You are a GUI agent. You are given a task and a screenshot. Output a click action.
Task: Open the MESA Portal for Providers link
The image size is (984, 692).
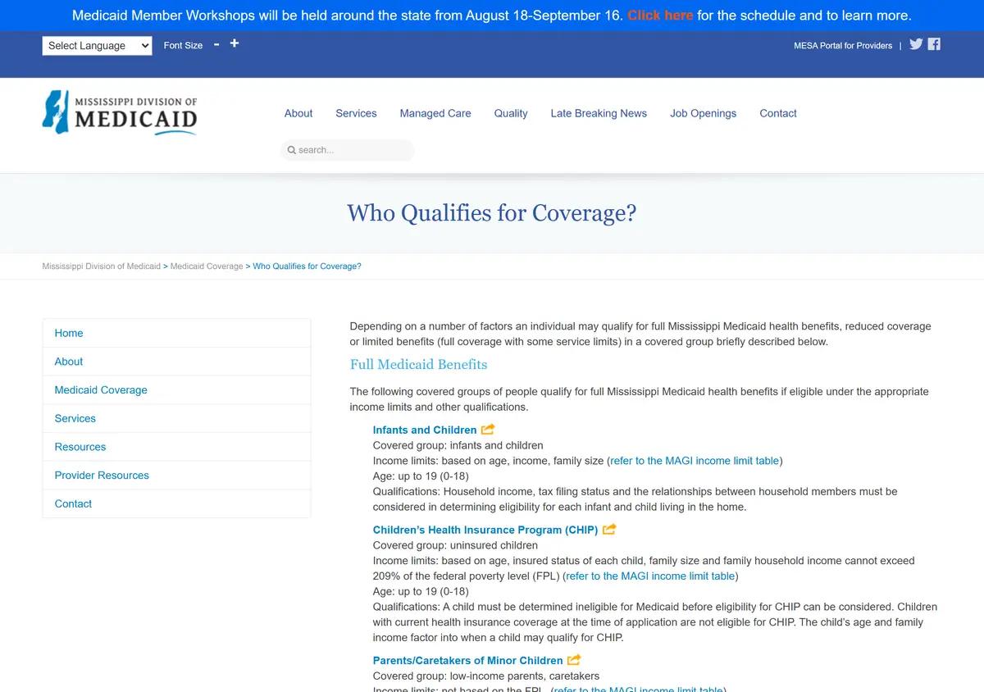(843, 46)
